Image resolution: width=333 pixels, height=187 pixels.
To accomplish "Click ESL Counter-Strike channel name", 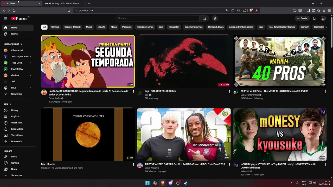I will click(249, 95).
